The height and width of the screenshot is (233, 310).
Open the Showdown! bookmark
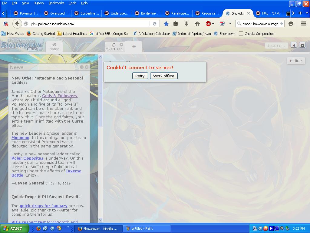(x=225, y=33)
